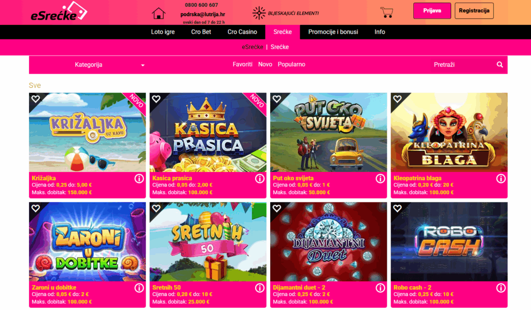Show info for Križaljka game

(139, 179)
